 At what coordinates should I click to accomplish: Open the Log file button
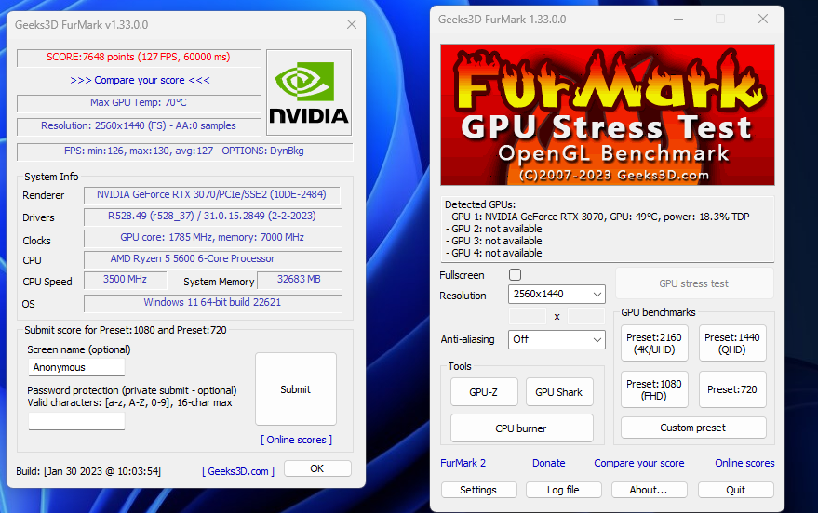[563, 490]
